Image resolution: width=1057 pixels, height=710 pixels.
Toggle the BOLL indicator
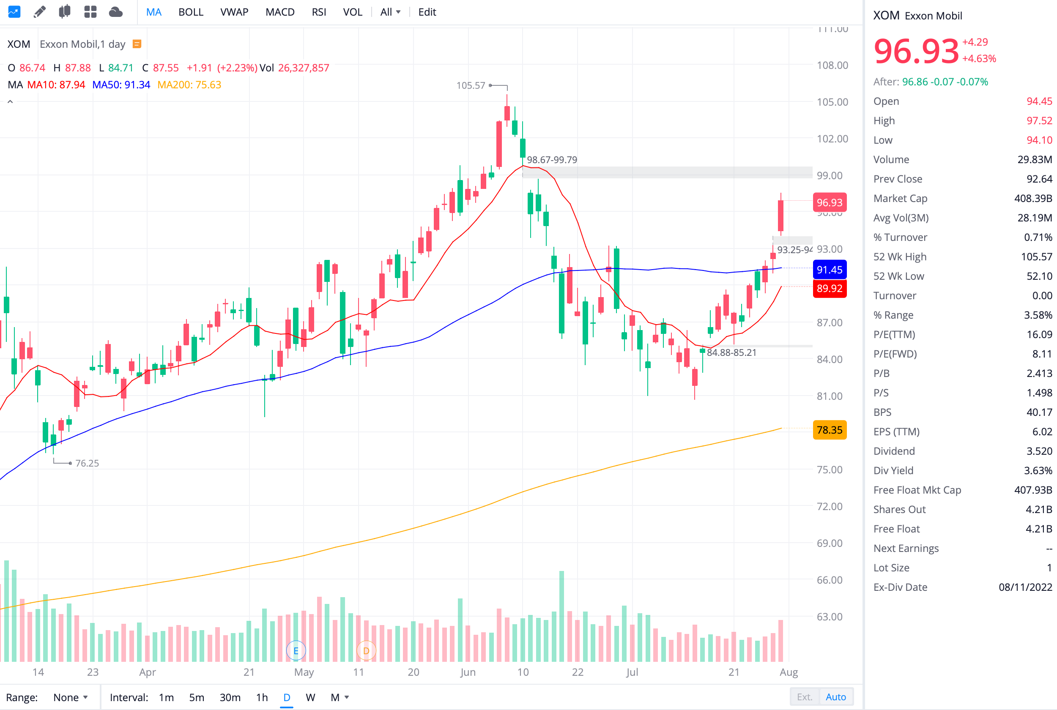(191, 12)
